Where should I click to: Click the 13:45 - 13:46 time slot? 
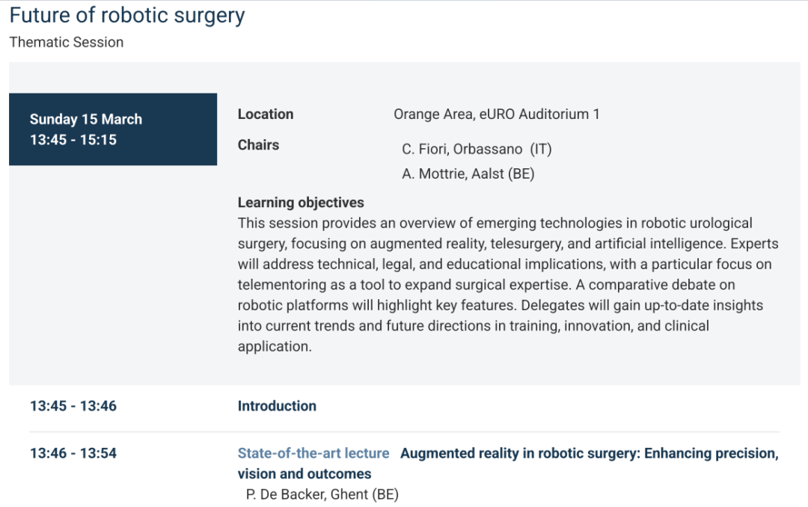(x=73, y=406)
